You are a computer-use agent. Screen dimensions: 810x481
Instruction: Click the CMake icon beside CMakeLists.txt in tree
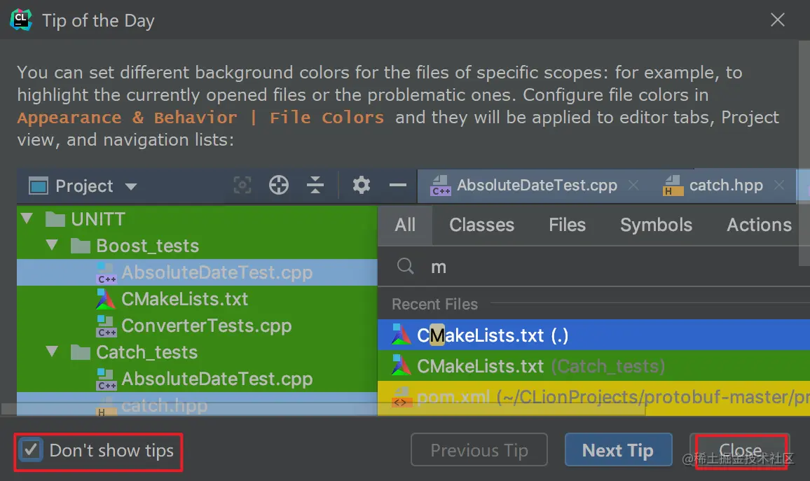(105, 300)
